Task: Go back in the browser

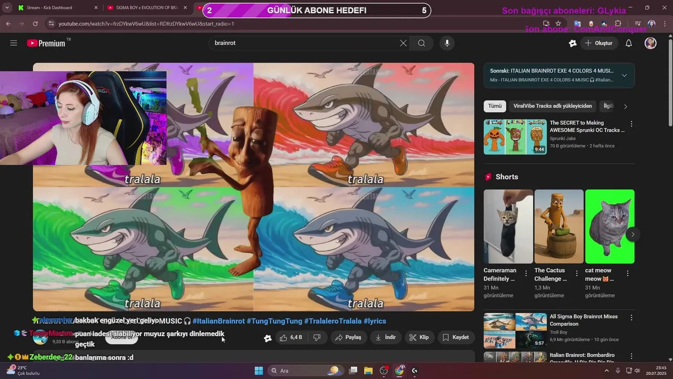Action: pyautogui.click(x=8, y=24)
